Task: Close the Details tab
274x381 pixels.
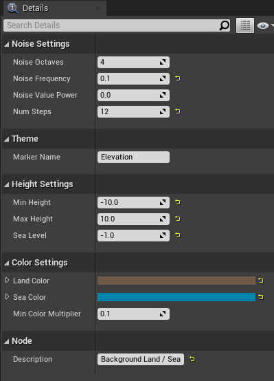Action: pos(98,8)
